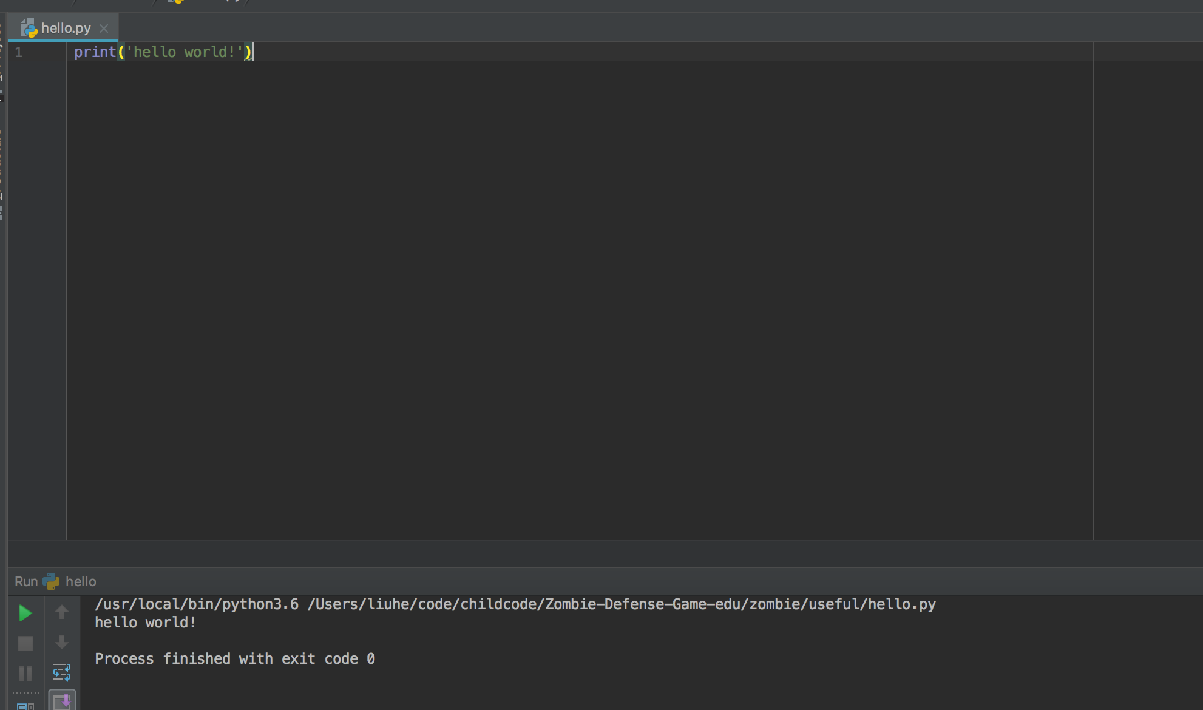Viewport: 1203px width, 710px height.
Task: Click the Run tool window label
Action: click(x=26, y=581)
